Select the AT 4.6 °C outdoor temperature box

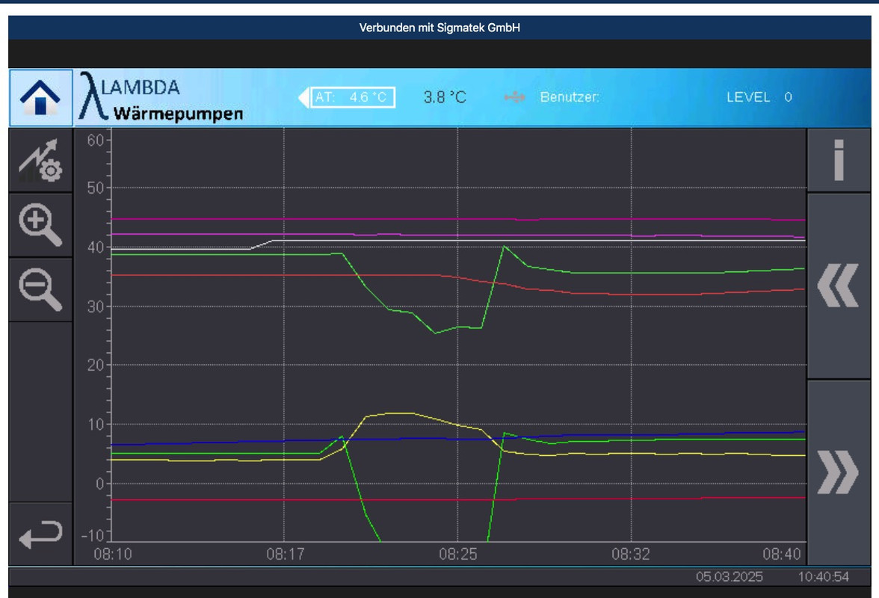[353, 97]
